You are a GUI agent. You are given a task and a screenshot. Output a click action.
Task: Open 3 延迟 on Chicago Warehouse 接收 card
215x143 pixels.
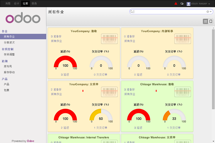[x=138, y=128]
